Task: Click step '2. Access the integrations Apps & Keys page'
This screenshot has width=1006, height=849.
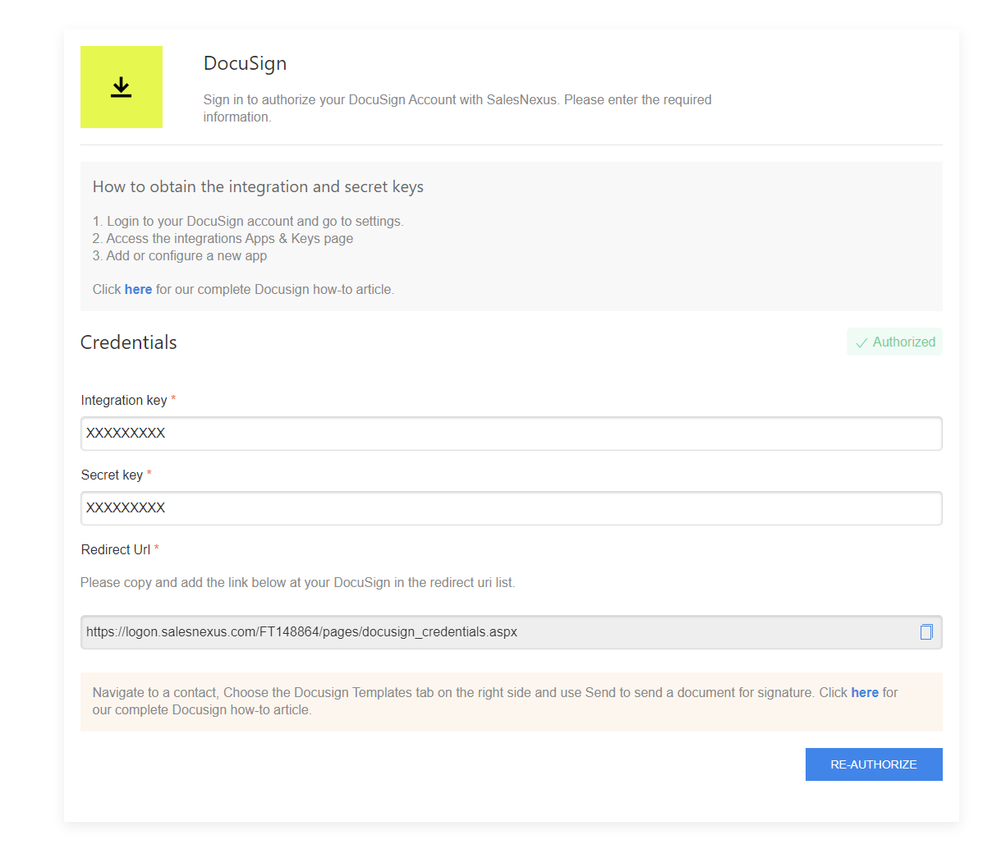Action: click(223, 239)
